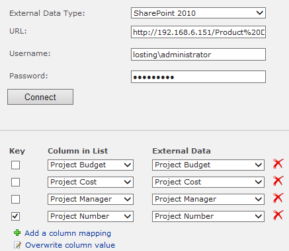Open Column in List dropdown Project Manager
This screenshot has width=289, height=251.
pos(91,199)
